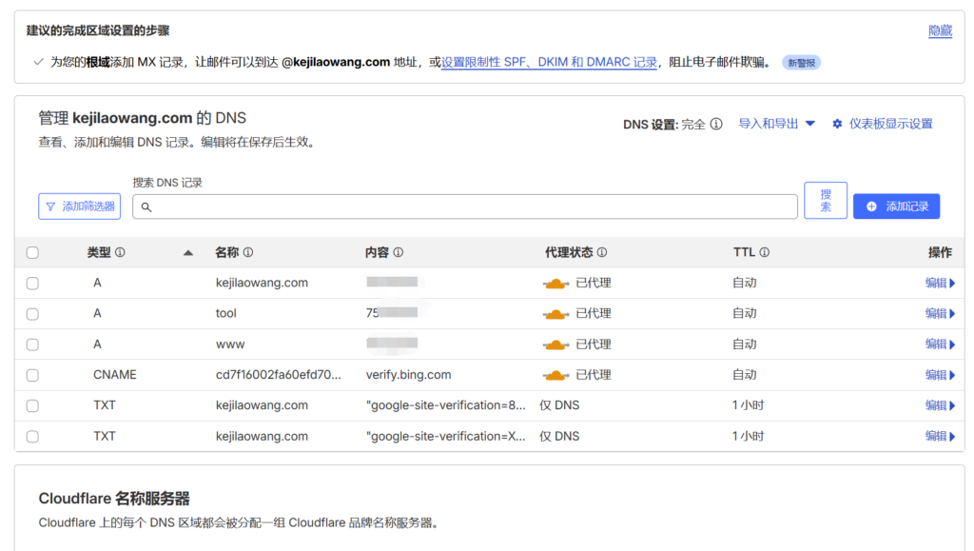Expand 编辑 for google-site-verification=X TXT record

tap(940, 436)
